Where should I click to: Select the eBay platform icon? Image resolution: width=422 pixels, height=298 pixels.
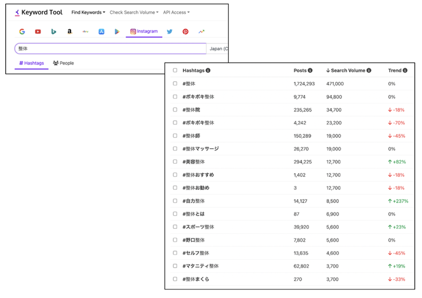click(85, 31)
